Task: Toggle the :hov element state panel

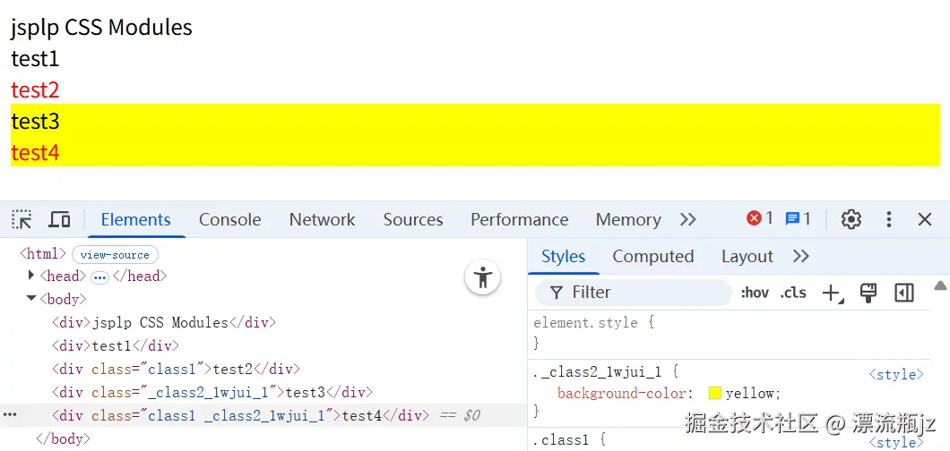Action: tap(755, 293)
